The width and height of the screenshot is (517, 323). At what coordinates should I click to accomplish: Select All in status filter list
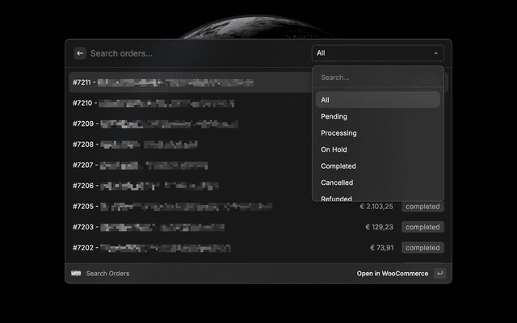click(x=377, y=100)
